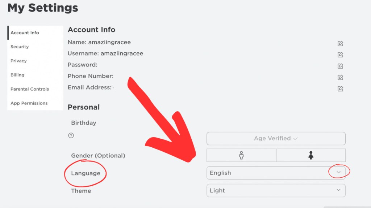The height and width of the screenshot is (208, 371).
Task: Edit the Name field pencil icon
Action: click(x=340, y=44)
